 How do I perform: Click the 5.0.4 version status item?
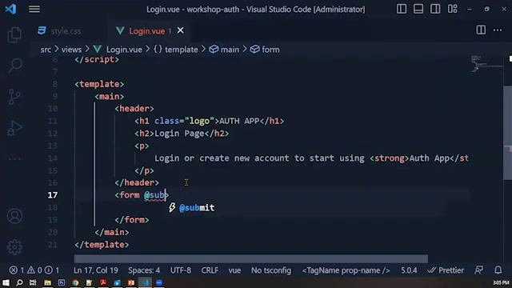tap(409, 270)
